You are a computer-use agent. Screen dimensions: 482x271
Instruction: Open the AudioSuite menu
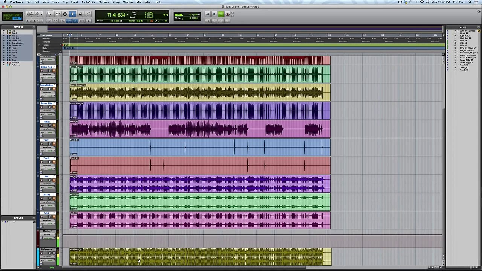tap(88, 2)
